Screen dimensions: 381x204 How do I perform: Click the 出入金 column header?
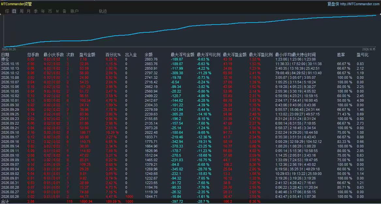coord(131,55)
